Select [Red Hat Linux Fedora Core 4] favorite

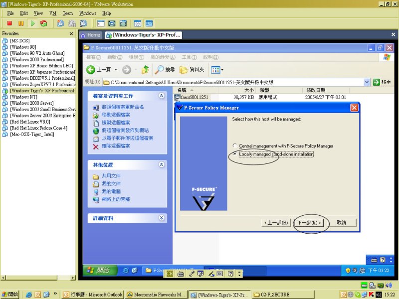point(39,128)
